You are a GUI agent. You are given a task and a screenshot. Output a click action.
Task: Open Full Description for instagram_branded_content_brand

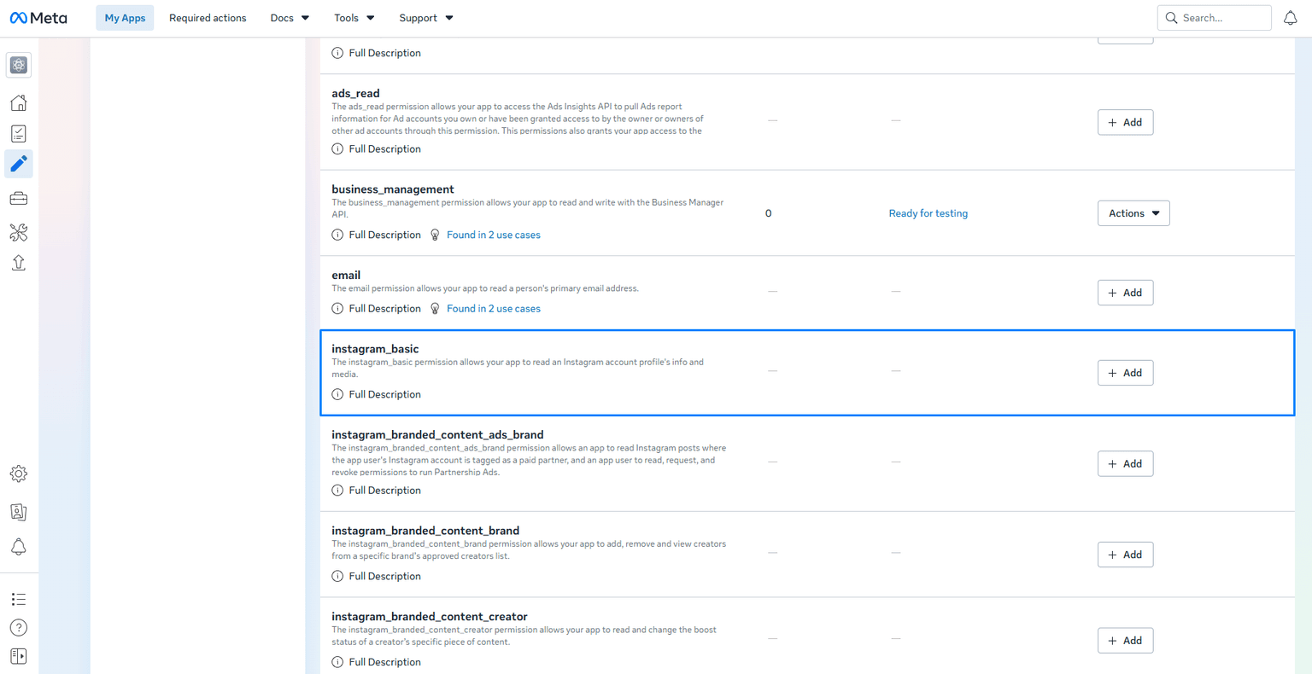pyautogui.click(x=384, y=577)
